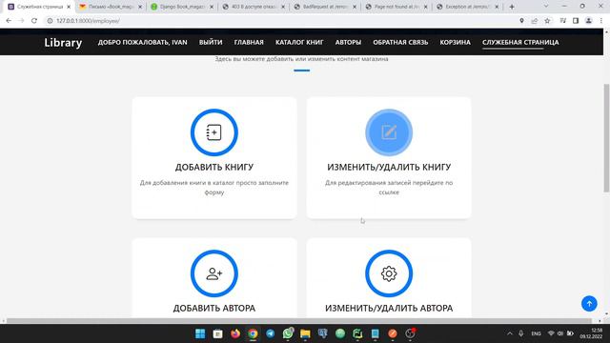This screenshot has width=610, height=343.
Task: Open PyCharm from the taskbar
Action: [x=357, y=333]
